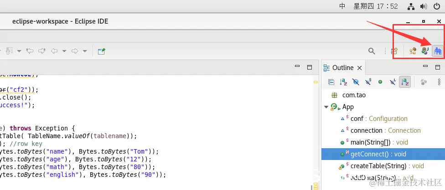The height and width of the screenshot is (190, 445).
Task: Toggle the first alphabetical Sort in Outline
Action: point(343,82)
